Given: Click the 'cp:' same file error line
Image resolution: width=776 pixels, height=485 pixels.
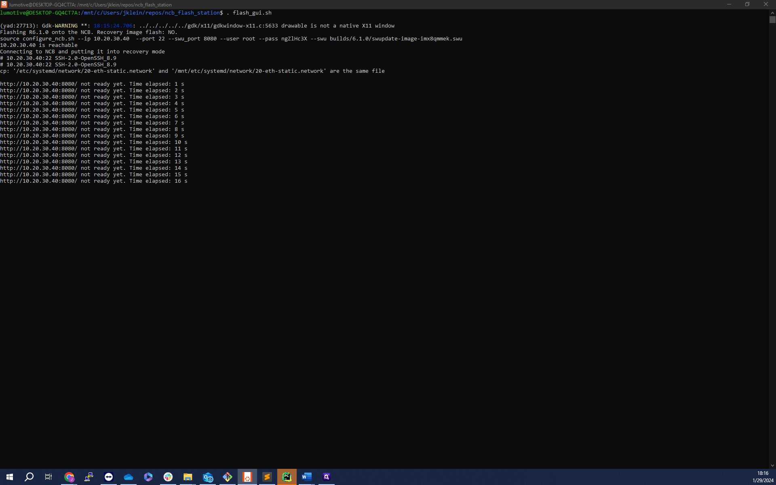Looking at the screenshot, I should 192,71.
